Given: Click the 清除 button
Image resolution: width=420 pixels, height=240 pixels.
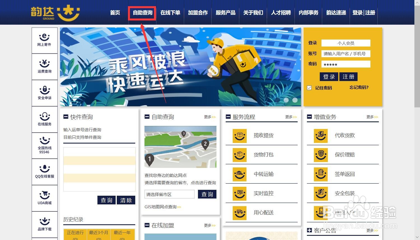Looking at the screenshot, I should pyautogui.click(x=126, y=200).
